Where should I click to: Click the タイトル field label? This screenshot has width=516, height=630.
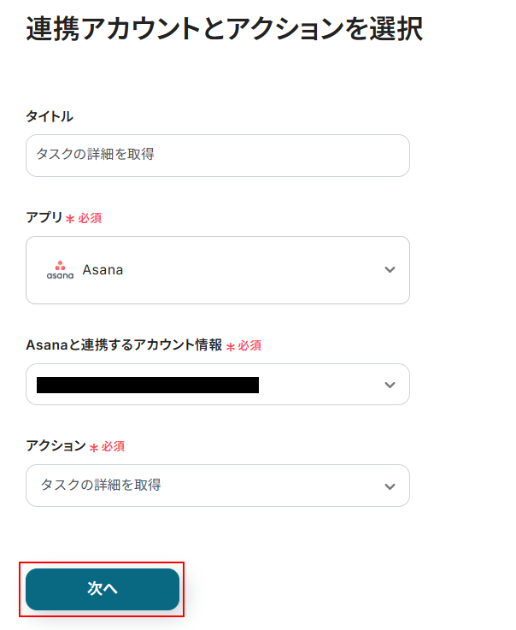click(49, 116)
